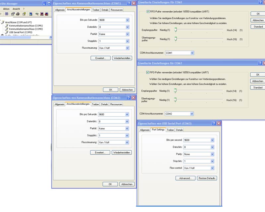Click help button in Erweiterte Einstellungen für COM1
The height and width of the screenshot is (212, 265).
click(261, 2)
